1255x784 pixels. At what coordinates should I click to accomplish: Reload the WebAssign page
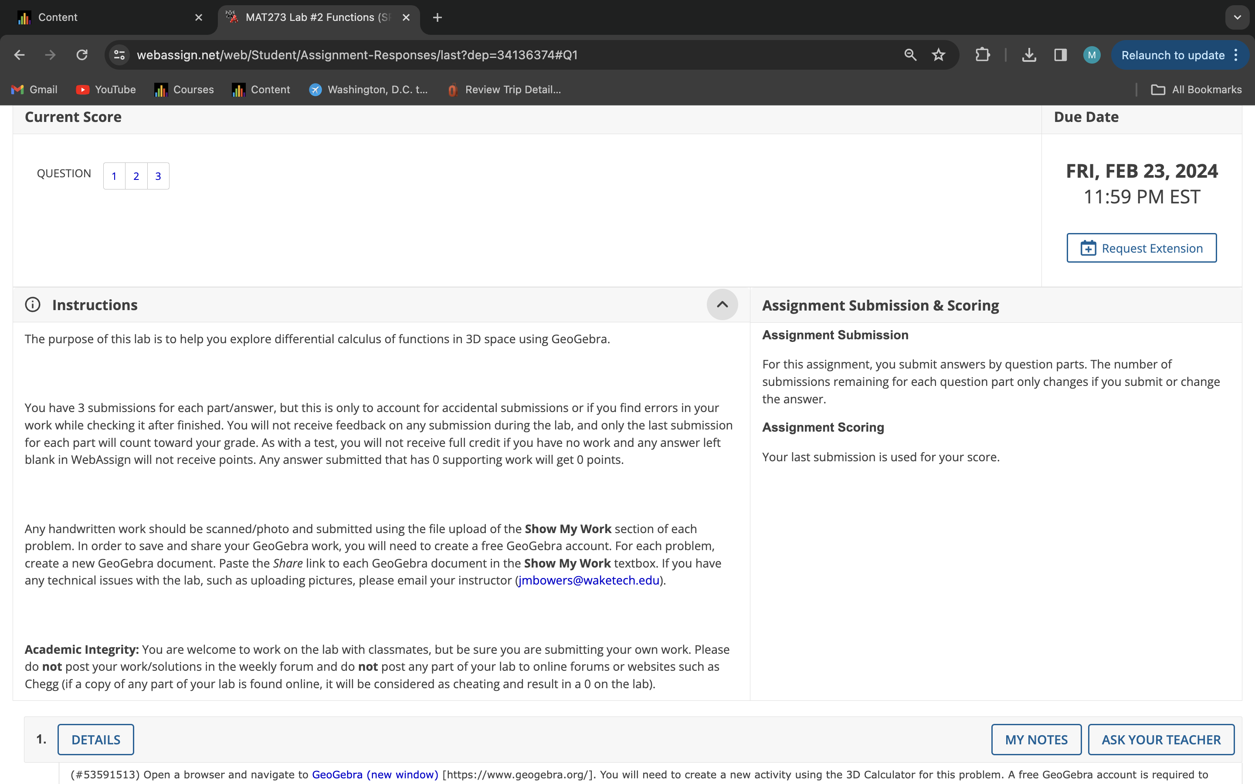click(x=82, y=55)
